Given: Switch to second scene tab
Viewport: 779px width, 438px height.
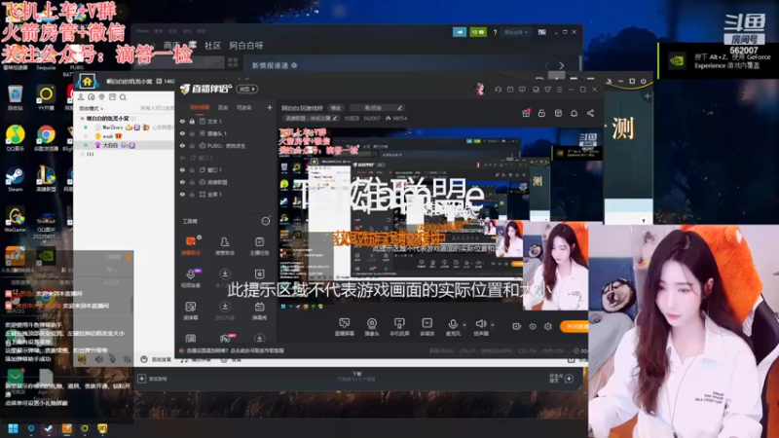Looking at the screenshot, I should (223, 107).
